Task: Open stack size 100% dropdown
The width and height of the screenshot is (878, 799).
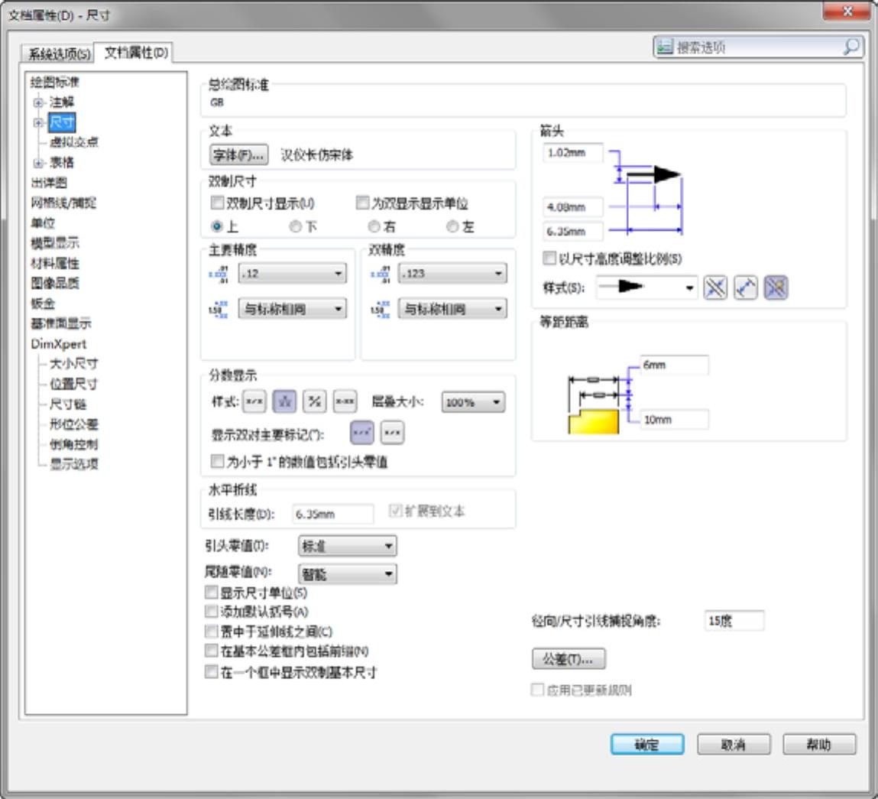Action: coord(473,401)
